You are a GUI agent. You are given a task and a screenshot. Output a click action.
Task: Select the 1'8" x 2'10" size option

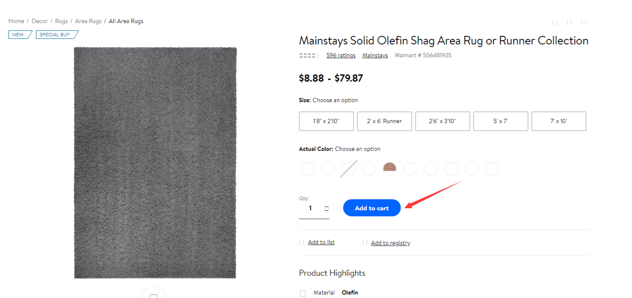pyautogui.click(x=326, y=121)
